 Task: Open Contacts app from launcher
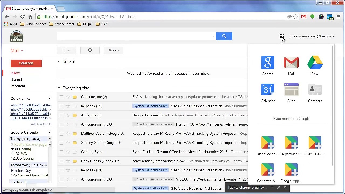tap(315, 93)
